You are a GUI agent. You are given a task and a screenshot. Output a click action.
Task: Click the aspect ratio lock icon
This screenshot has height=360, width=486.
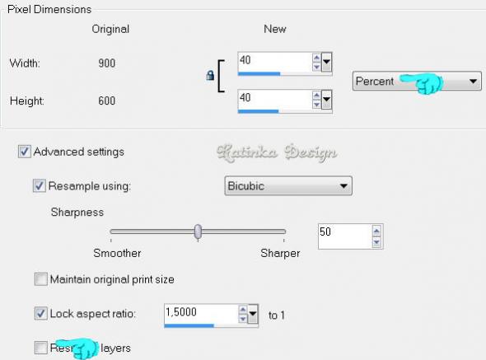[210, 75]
